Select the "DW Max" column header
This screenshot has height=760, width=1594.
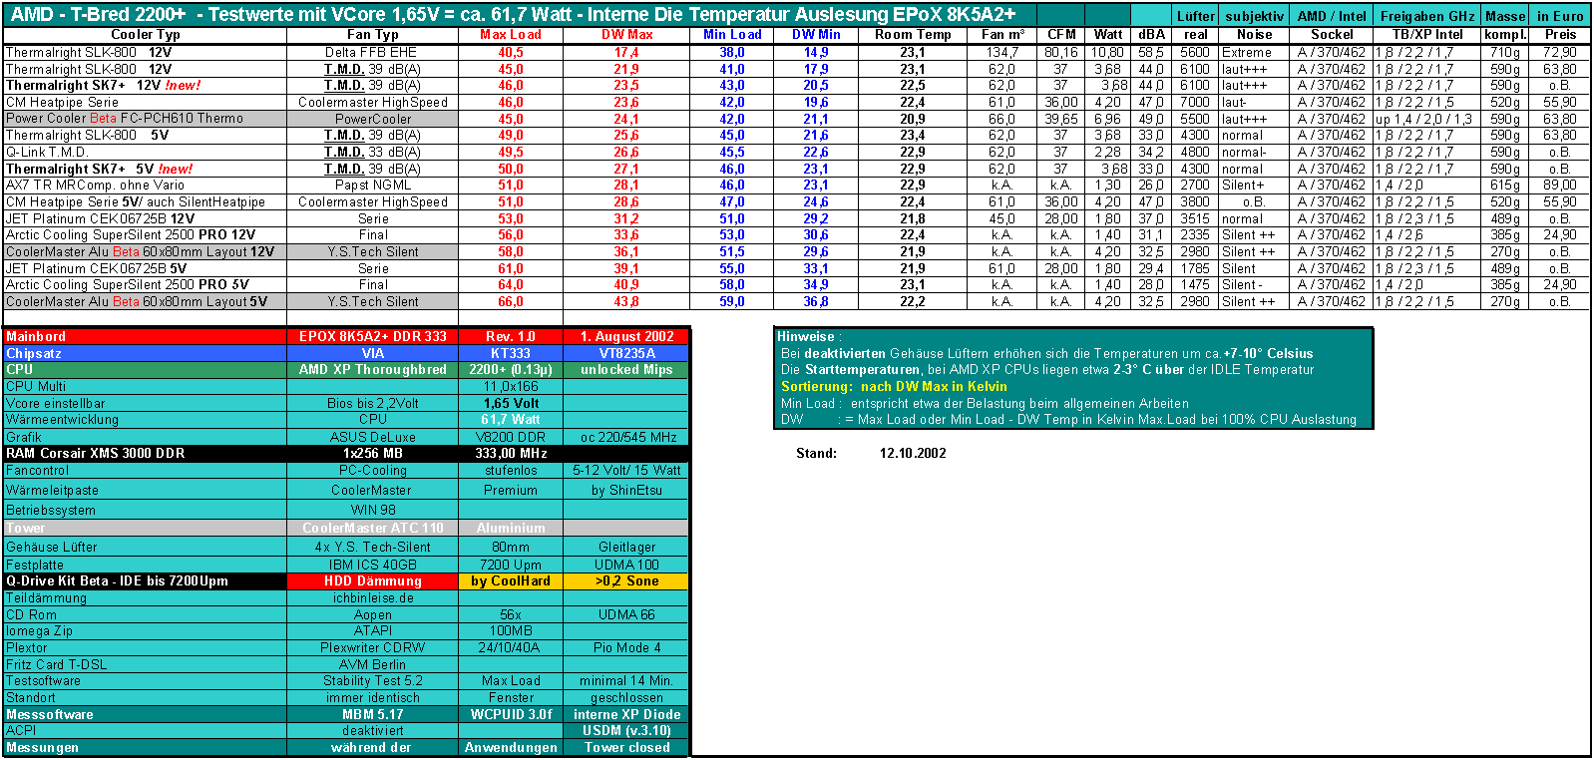point(626,34)
